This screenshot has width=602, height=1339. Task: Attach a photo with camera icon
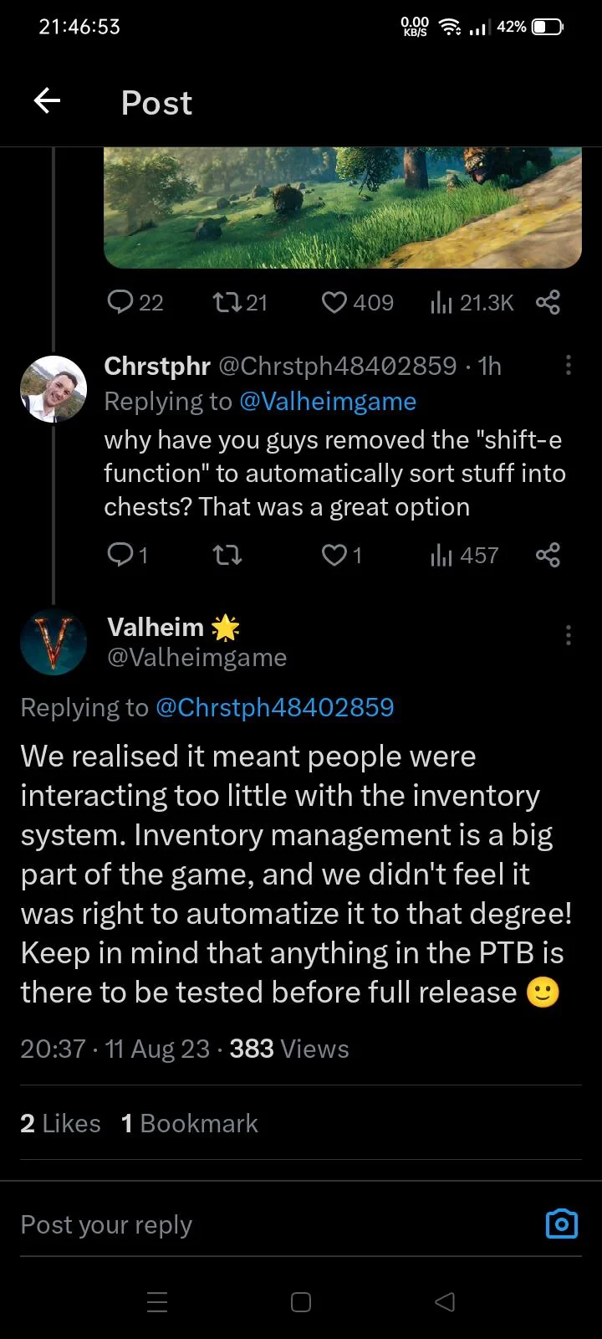click(561, 1224)
